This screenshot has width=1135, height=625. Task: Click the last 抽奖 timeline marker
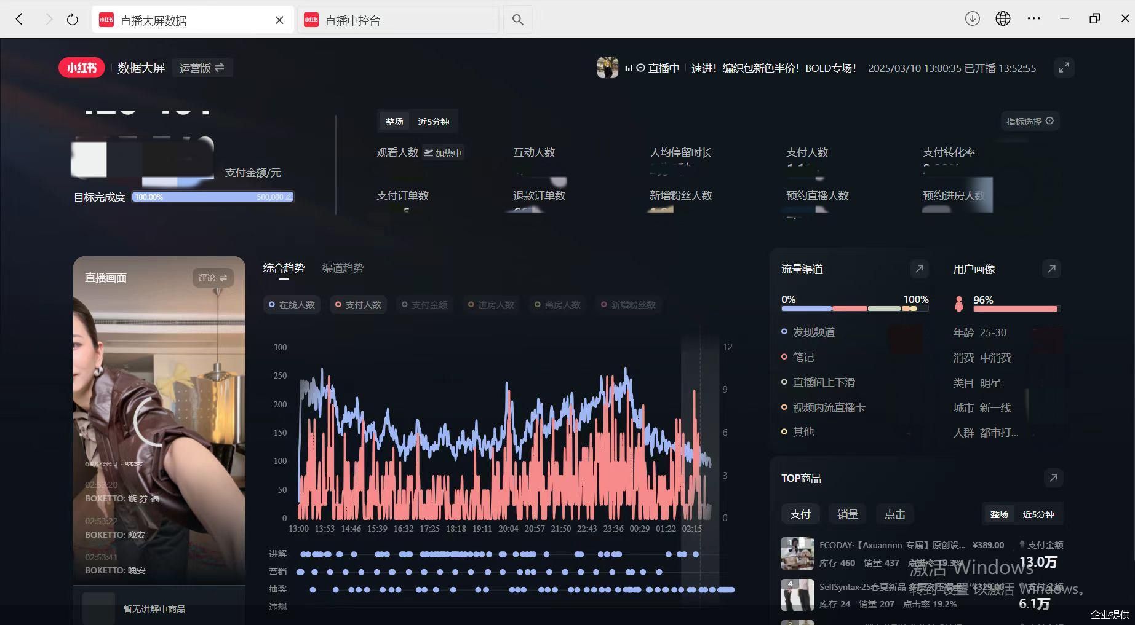pos(726,590)
